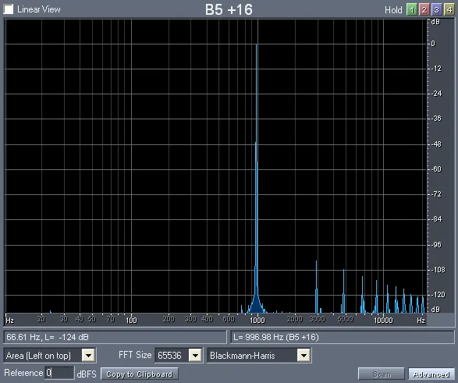Image resolution: width=458 pixels, height=383 pixels.
Task: Toggle Hold slot 4 yellow button
Action: [449, 10]
